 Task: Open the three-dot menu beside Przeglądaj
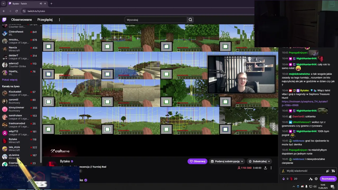[59, 20]
